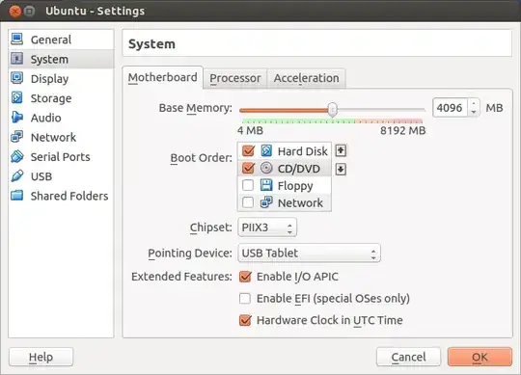Confirm settings with the OK button
Screen dimensions: 521x375
(480, 357)
